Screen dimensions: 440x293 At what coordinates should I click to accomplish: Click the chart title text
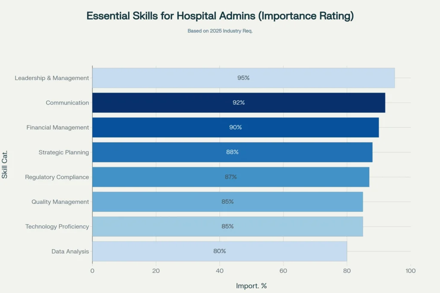coord(220,16)
